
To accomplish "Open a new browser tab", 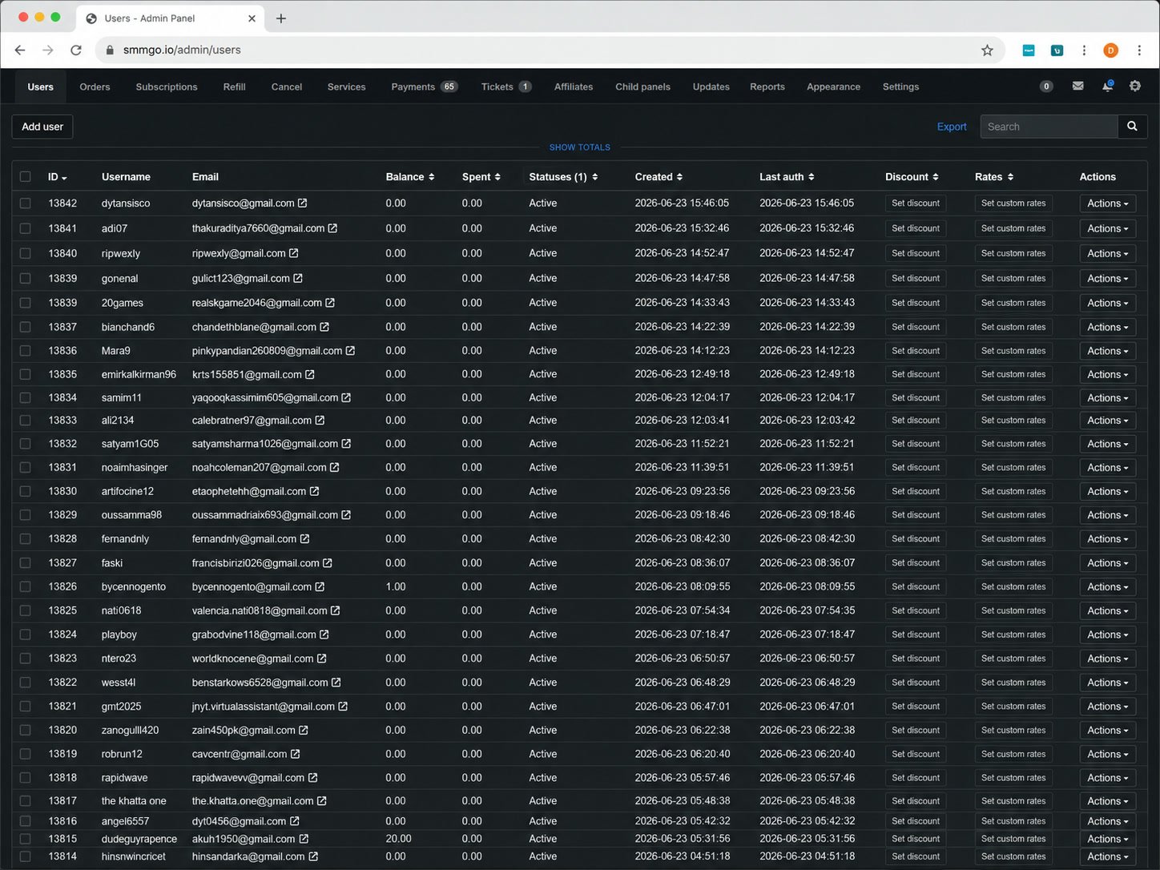I will (281, 18).
